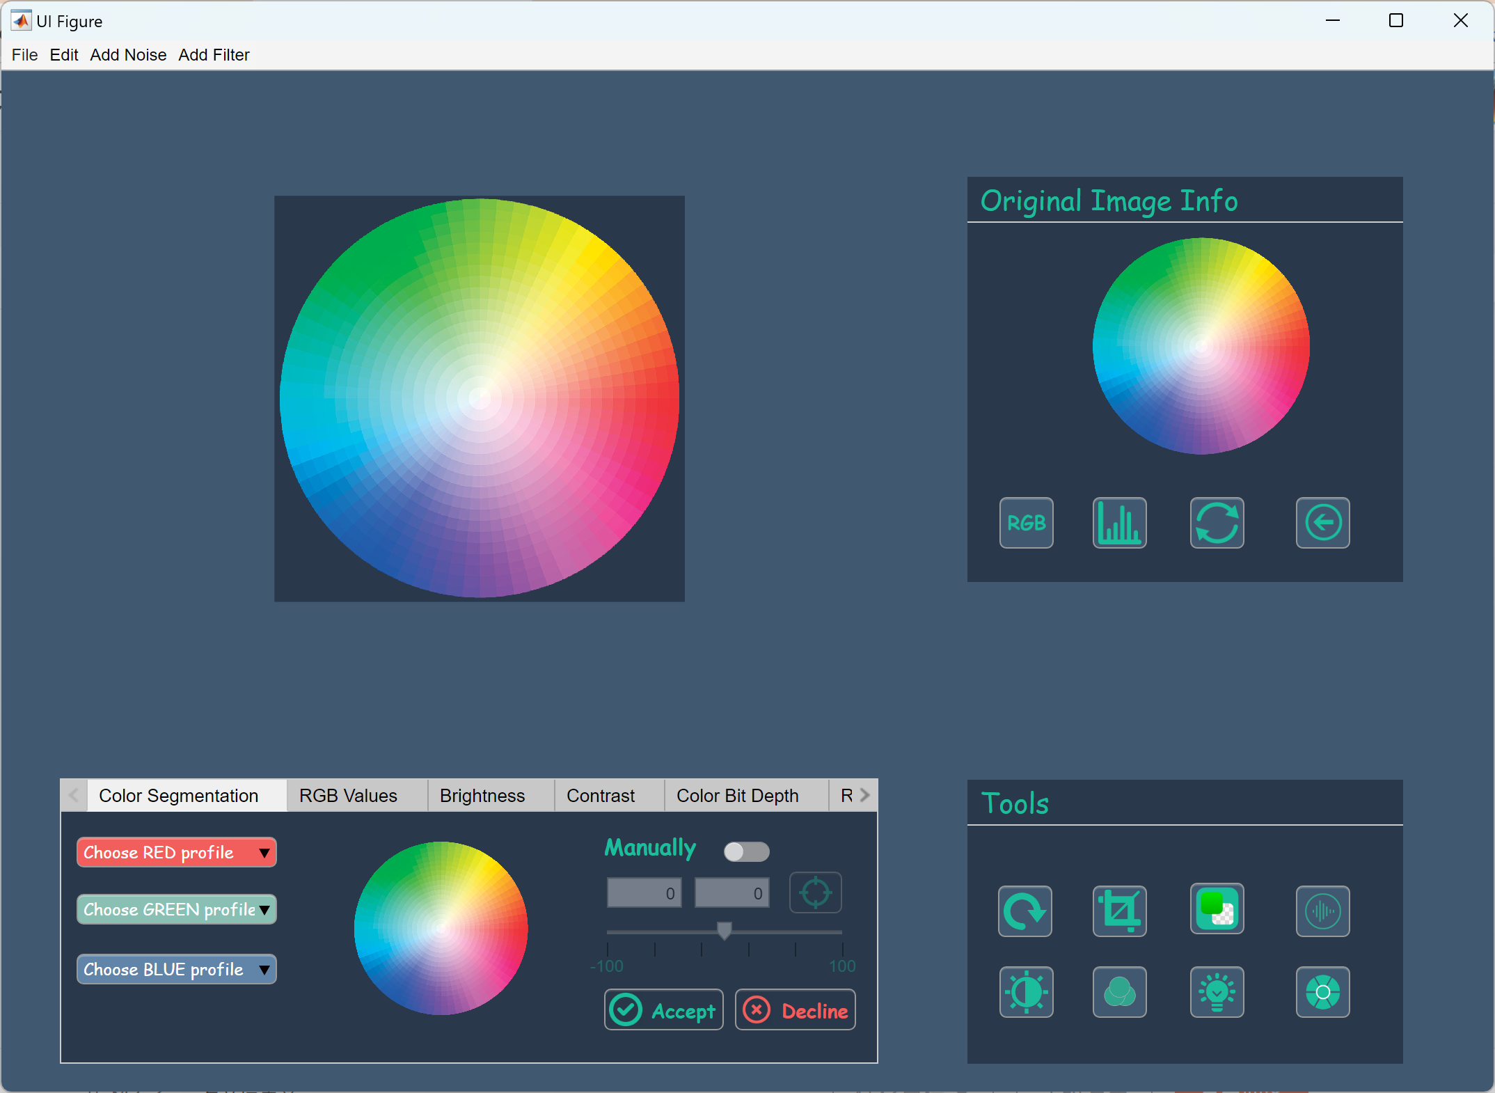
Task: Click the rotate/undo icon in Tools panel
Action: (x=1024, y=909)
